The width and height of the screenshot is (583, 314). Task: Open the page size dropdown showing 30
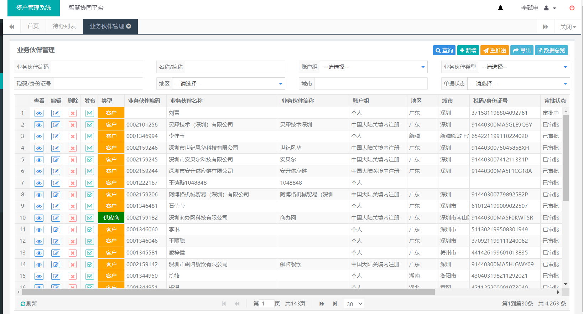(x=354, y=304)
